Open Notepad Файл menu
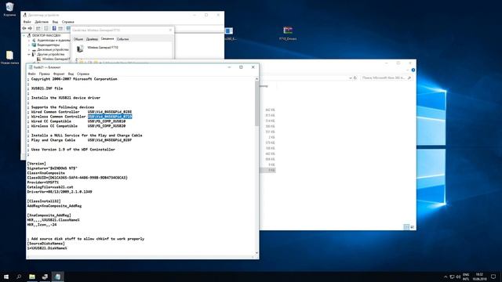 point(31,74)
